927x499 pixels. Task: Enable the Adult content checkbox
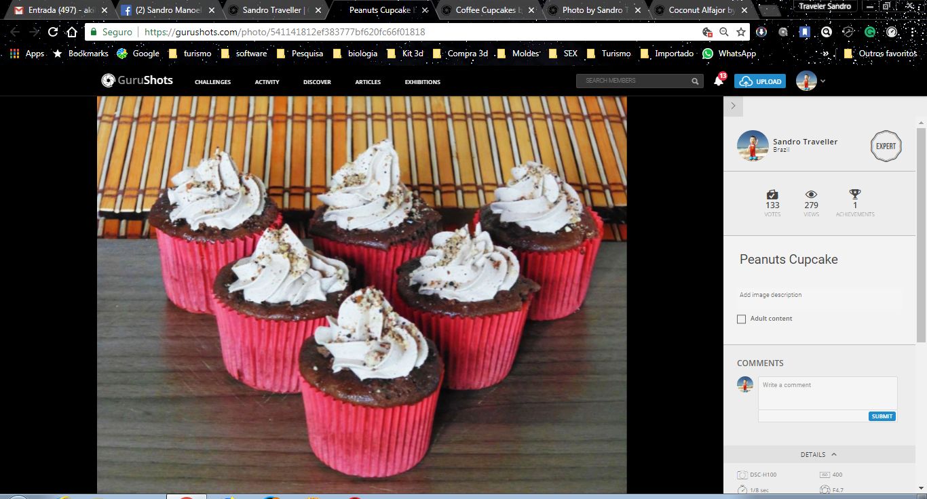[x=742, y=319]
